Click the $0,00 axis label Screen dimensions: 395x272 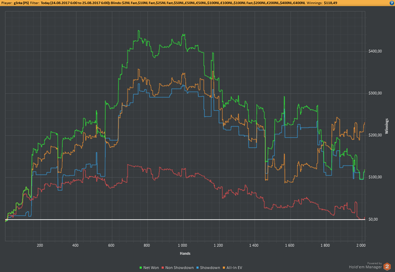click(x=373, y=220)
